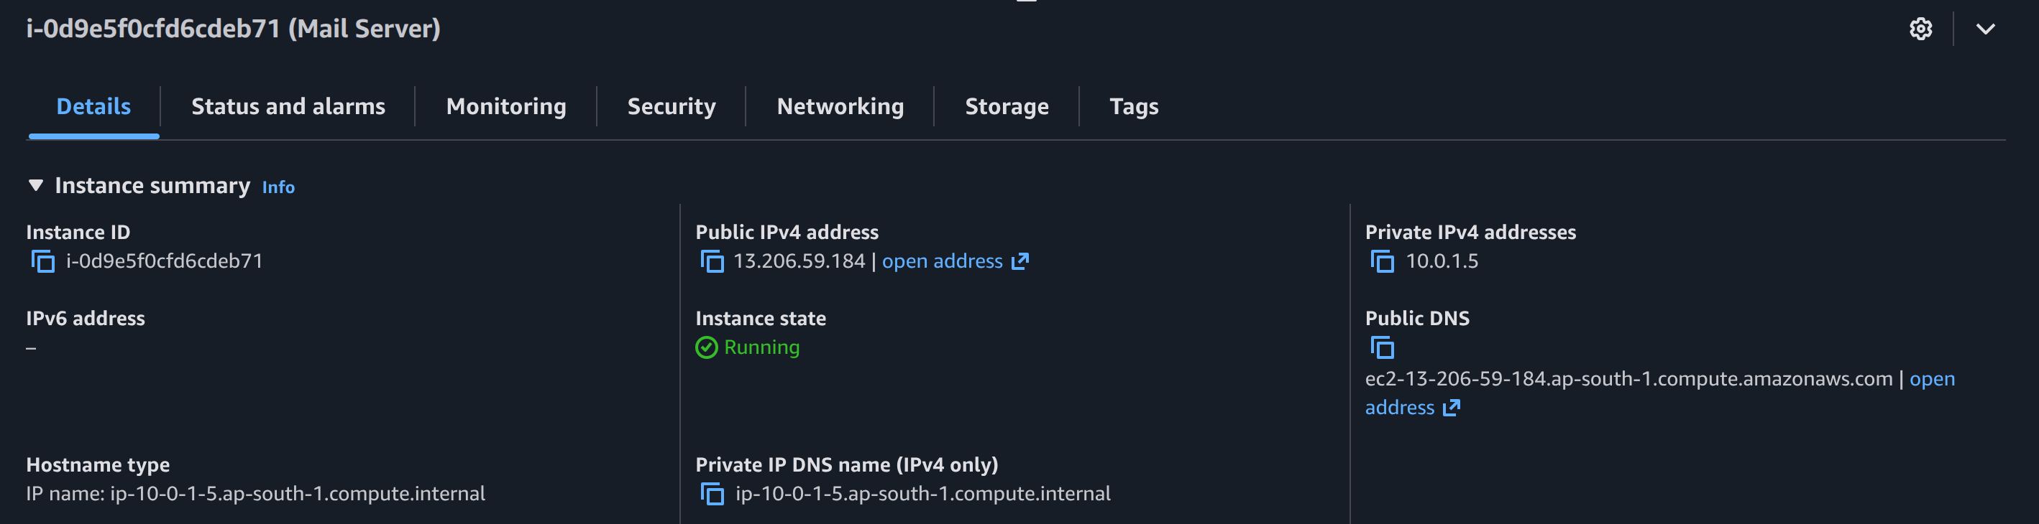Click open address for the public IPv4
Viewport: 2039px width, 524px height.
(x=942, y=261)
